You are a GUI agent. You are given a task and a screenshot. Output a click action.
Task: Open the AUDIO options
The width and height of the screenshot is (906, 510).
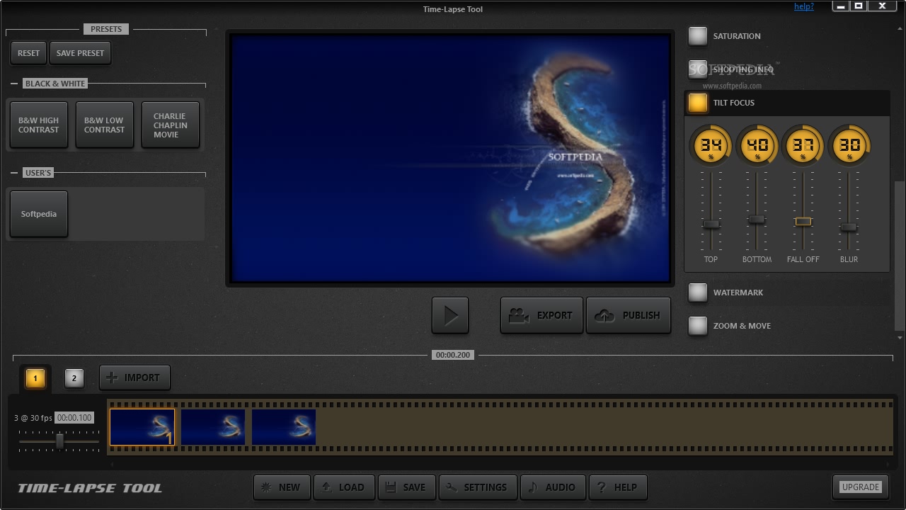point(552,487)
